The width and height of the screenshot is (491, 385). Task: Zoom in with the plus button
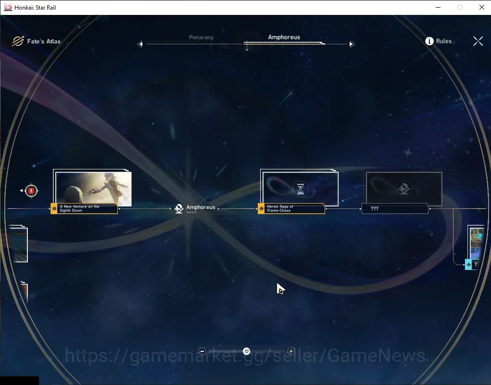pos(291,351)
